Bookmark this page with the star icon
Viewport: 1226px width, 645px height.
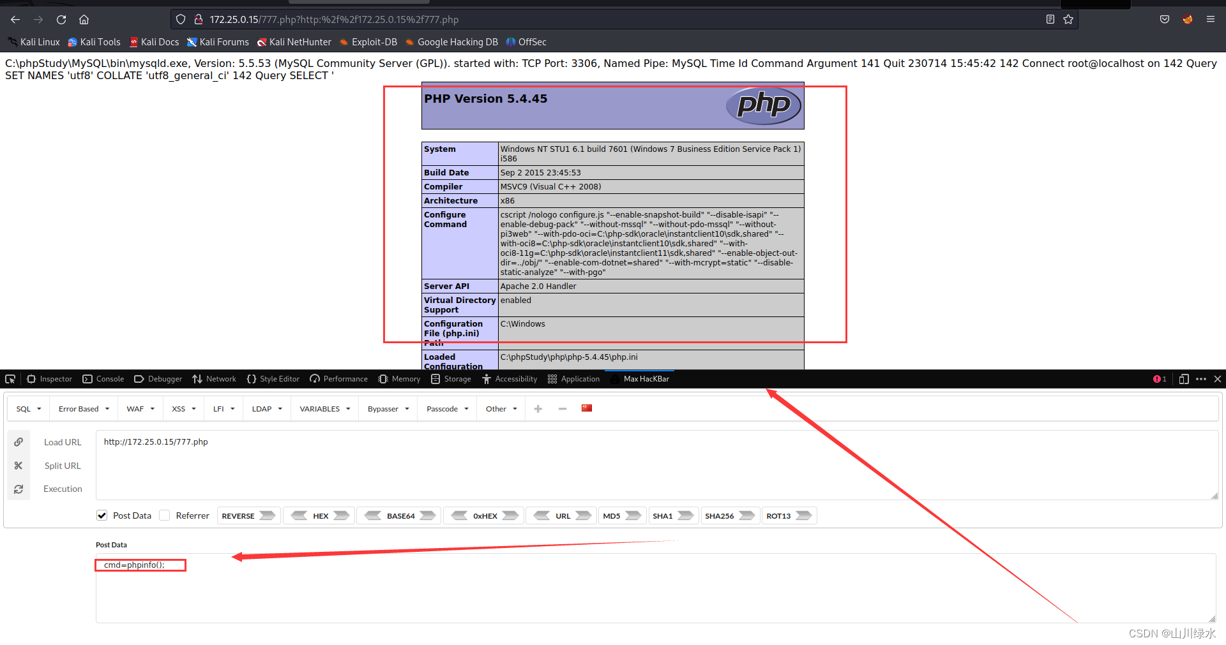pyautogui.click(x=1068, y=19)
